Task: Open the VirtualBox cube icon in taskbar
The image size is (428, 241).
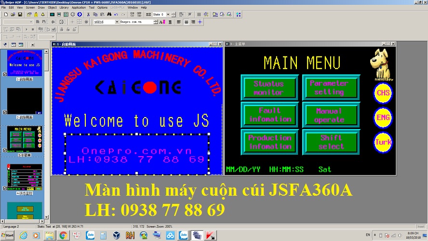Action: (117, 235)
